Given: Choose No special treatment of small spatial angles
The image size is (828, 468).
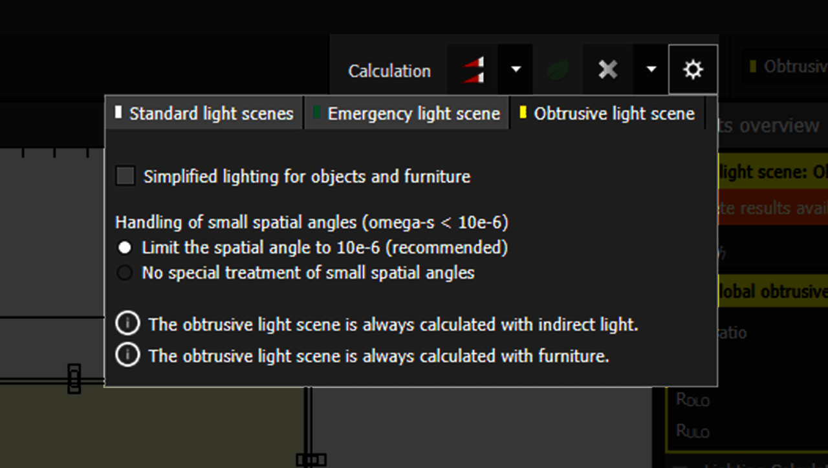Looking at the screenshot, I should (x=124, y=273).
